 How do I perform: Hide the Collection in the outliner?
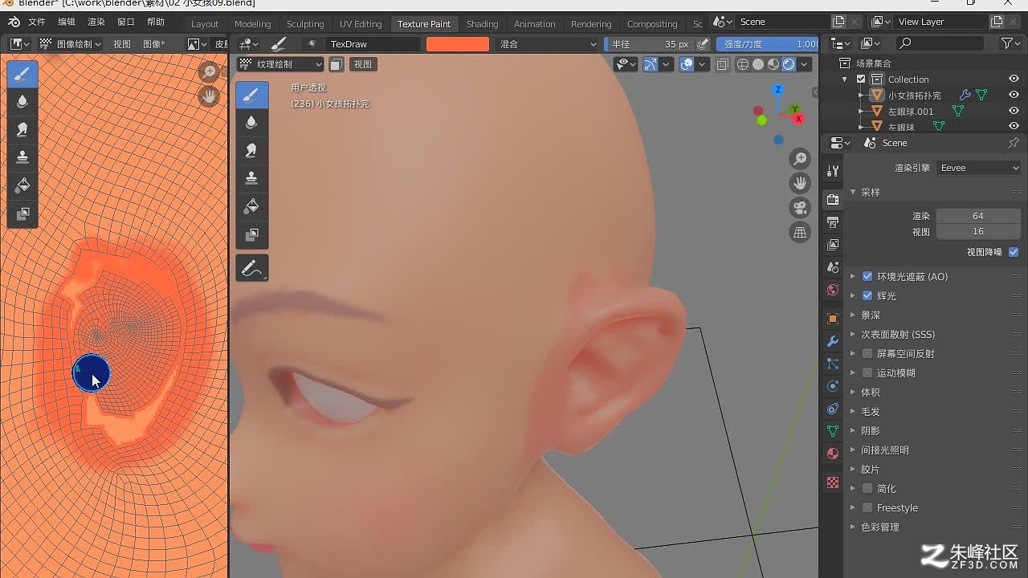click(x=1014, y=79)
